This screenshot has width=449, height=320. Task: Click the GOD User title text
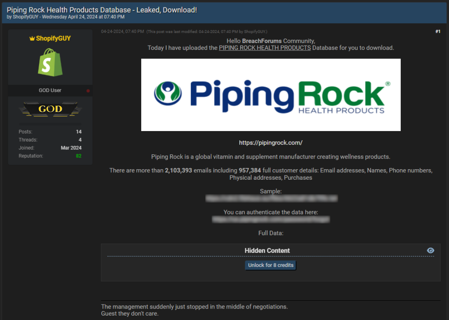50,90
